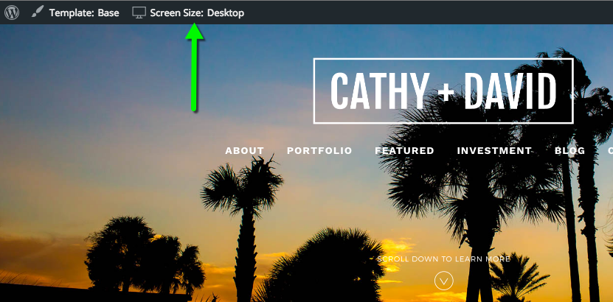Image resolution: width=613 pixels, height=302 pixels.
Task: Click the CATHY + DAVID site logo
Action: coord(443,91)
